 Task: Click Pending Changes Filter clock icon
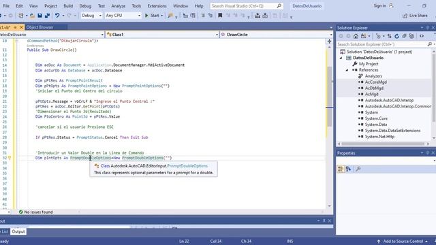click(x=378, y=36)
